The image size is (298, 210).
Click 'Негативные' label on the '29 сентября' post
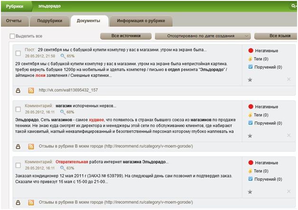coord(267,51)
